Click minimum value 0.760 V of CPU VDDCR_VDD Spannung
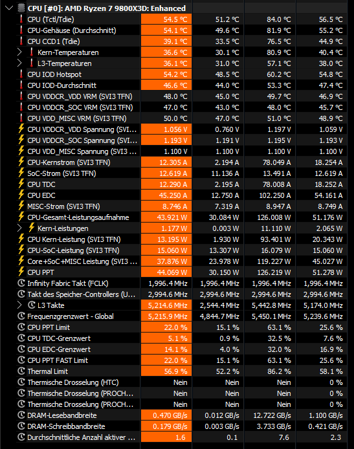Viewport: 354px width, 449px height. 227,129
